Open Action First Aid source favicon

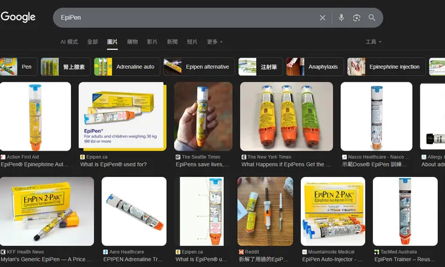(x=3, y=157)
